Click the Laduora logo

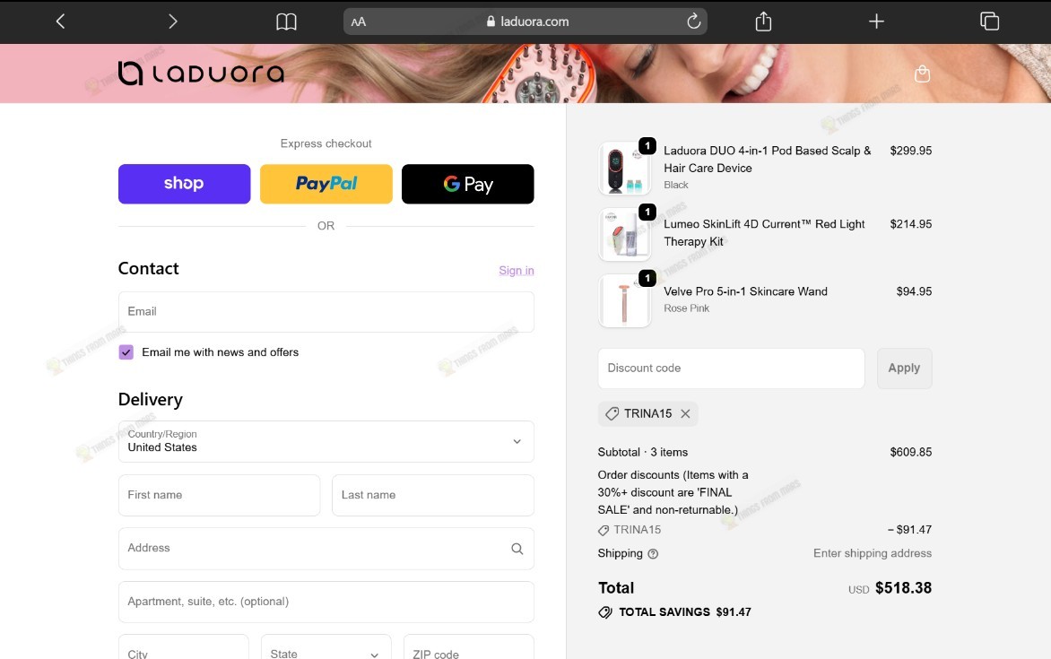point(201,74)
